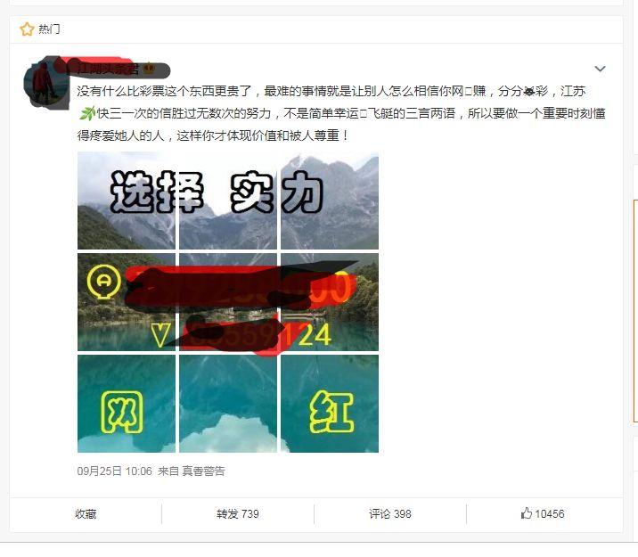Screen dimensions: 638x557
Task: Open the post options chevron menu
Action: point(601,69)
